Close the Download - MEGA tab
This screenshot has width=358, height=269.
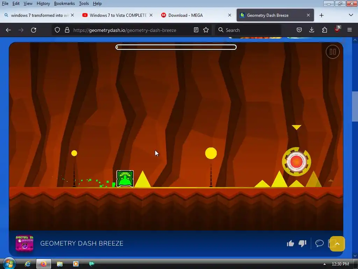230,15
